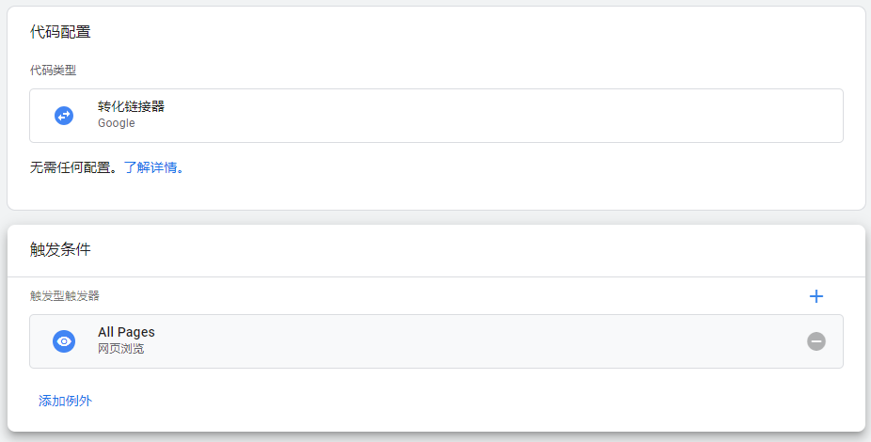The height and width of the screenshot is (442, 871).
Task: Click the 代码类型 field label
Action: (x=53, y=71)
